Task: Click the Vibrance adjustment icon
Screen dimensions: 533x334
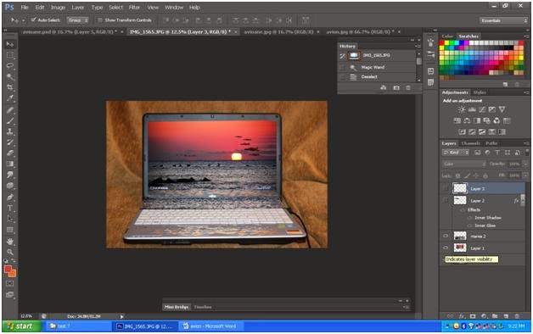Action: tap(502, 109)
